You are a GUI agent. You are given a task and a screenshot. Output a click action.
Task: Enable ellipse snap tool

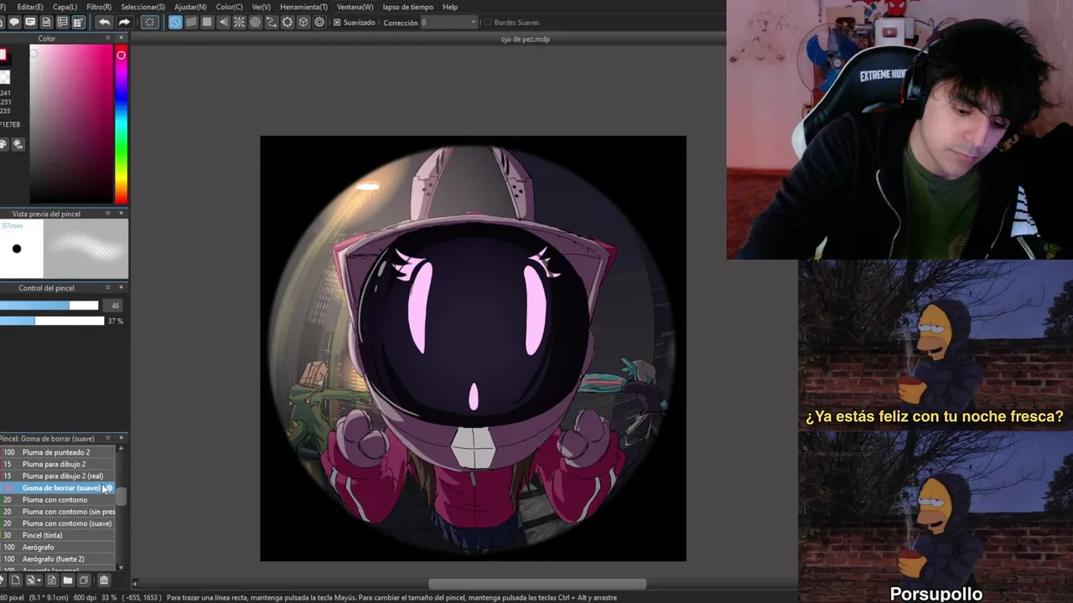coord(288,23)
